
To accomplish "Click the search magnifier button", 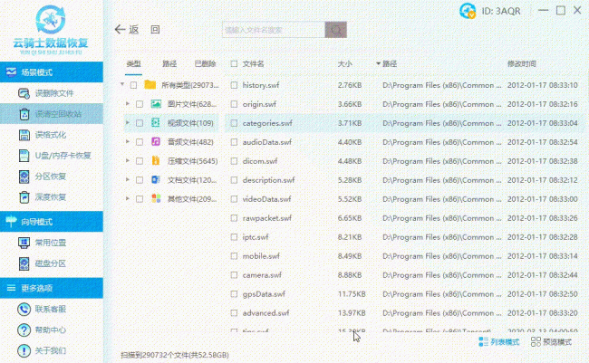I will pyautogui.click(x=336, y=30).
